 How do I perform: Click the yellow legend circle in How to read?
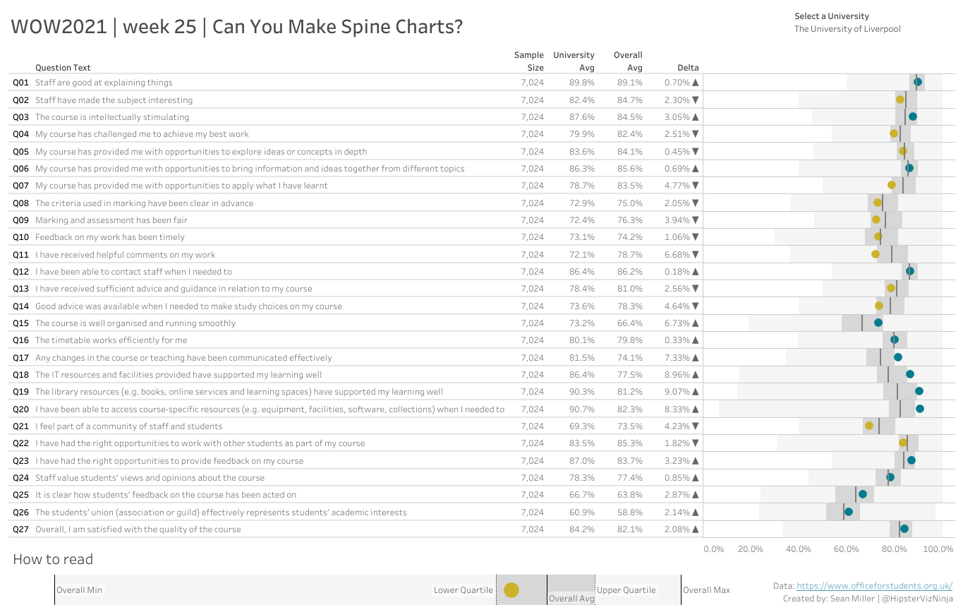tap(511, 590)
